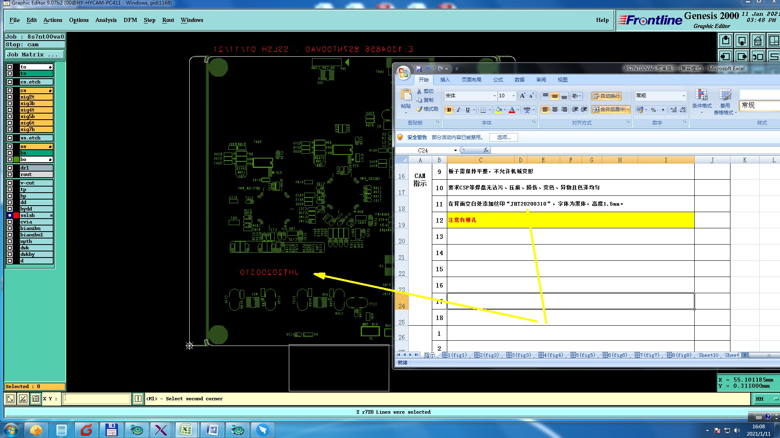This screenshot has width=780, height=438.
Task: Click the Job Matrix button
Action: (35, 54)
